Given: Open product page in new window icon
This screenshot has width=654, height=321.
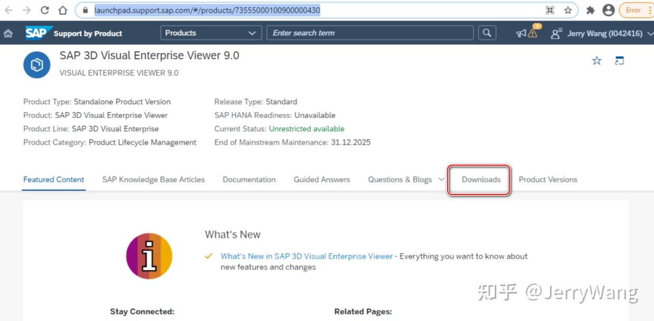Looking at the screenshot, I should pos(619,60).
